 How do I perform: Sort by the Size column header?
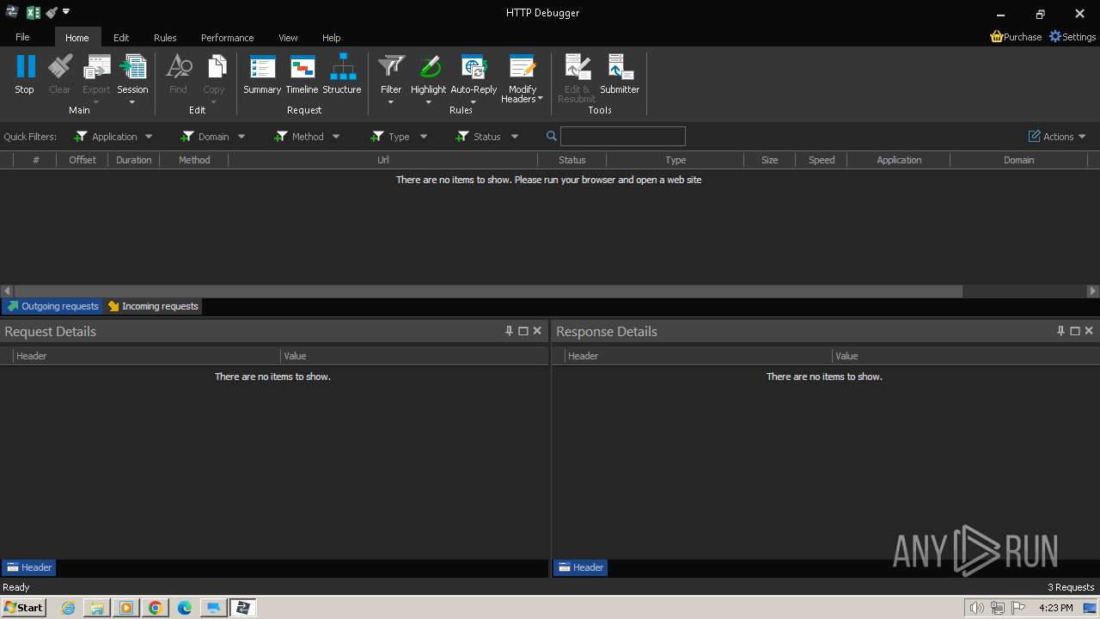[769, 160]
